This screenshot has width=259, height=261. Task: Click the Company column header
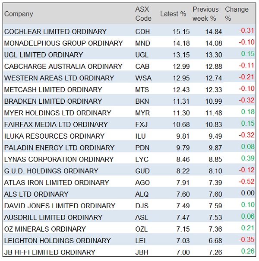[19, 14]
